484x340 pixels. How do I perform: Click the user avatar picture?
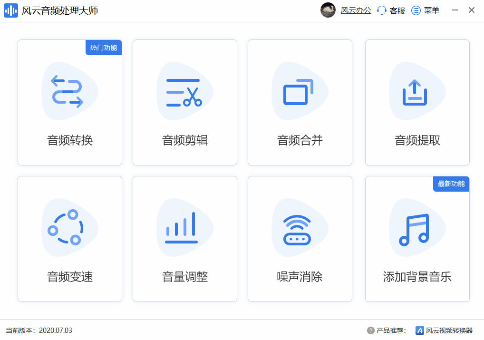click(x=328, y=10)
